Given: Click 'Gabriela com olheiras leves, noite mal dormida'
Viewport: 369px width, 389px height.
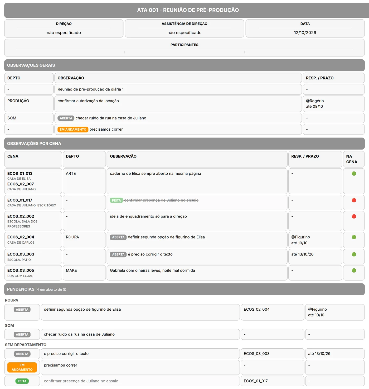Looking at the screenshot, I should pos(152,271).
